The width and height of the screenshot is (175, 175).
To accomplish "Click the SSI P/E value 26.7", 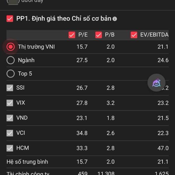I will pos(82,88).
